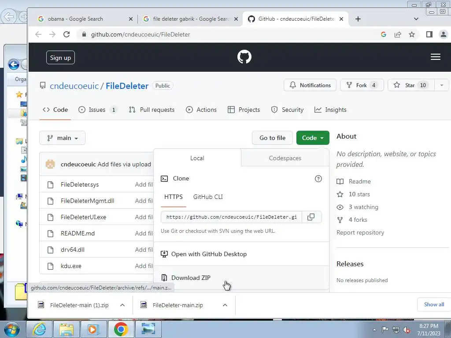Open Windows Media Player from the taskbar
The width and height of the screenshot is (451, 338).
point(93,329)
